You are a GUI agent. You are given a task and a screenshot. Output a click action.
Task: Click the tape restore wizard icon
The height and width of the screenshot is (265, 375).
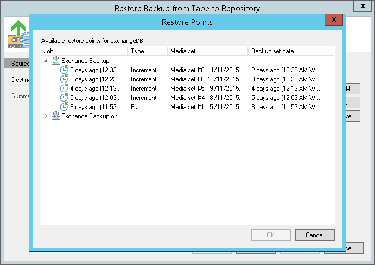18,34
